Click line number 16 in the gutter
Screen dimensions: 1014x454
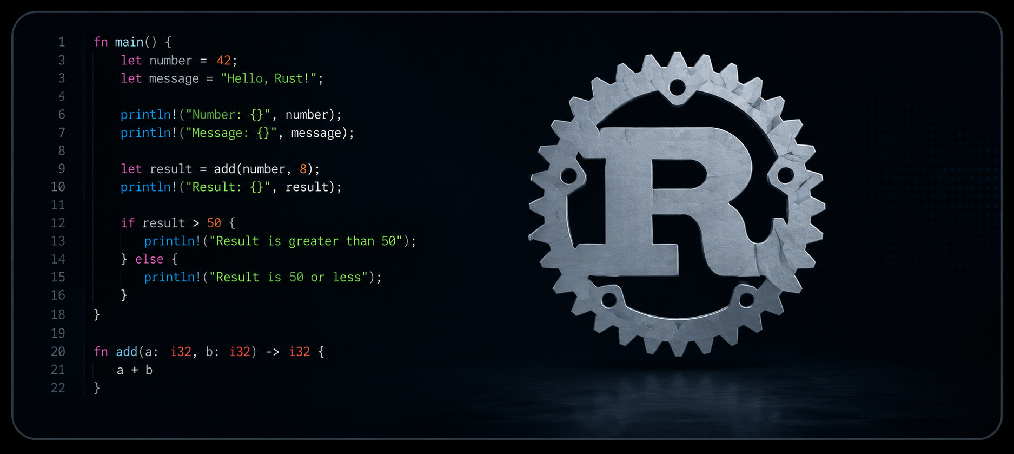coord(58,295)
